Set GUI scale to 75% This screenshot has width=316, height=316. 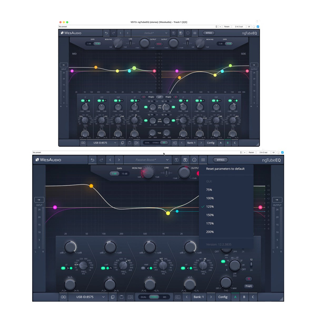click(209, 190)
